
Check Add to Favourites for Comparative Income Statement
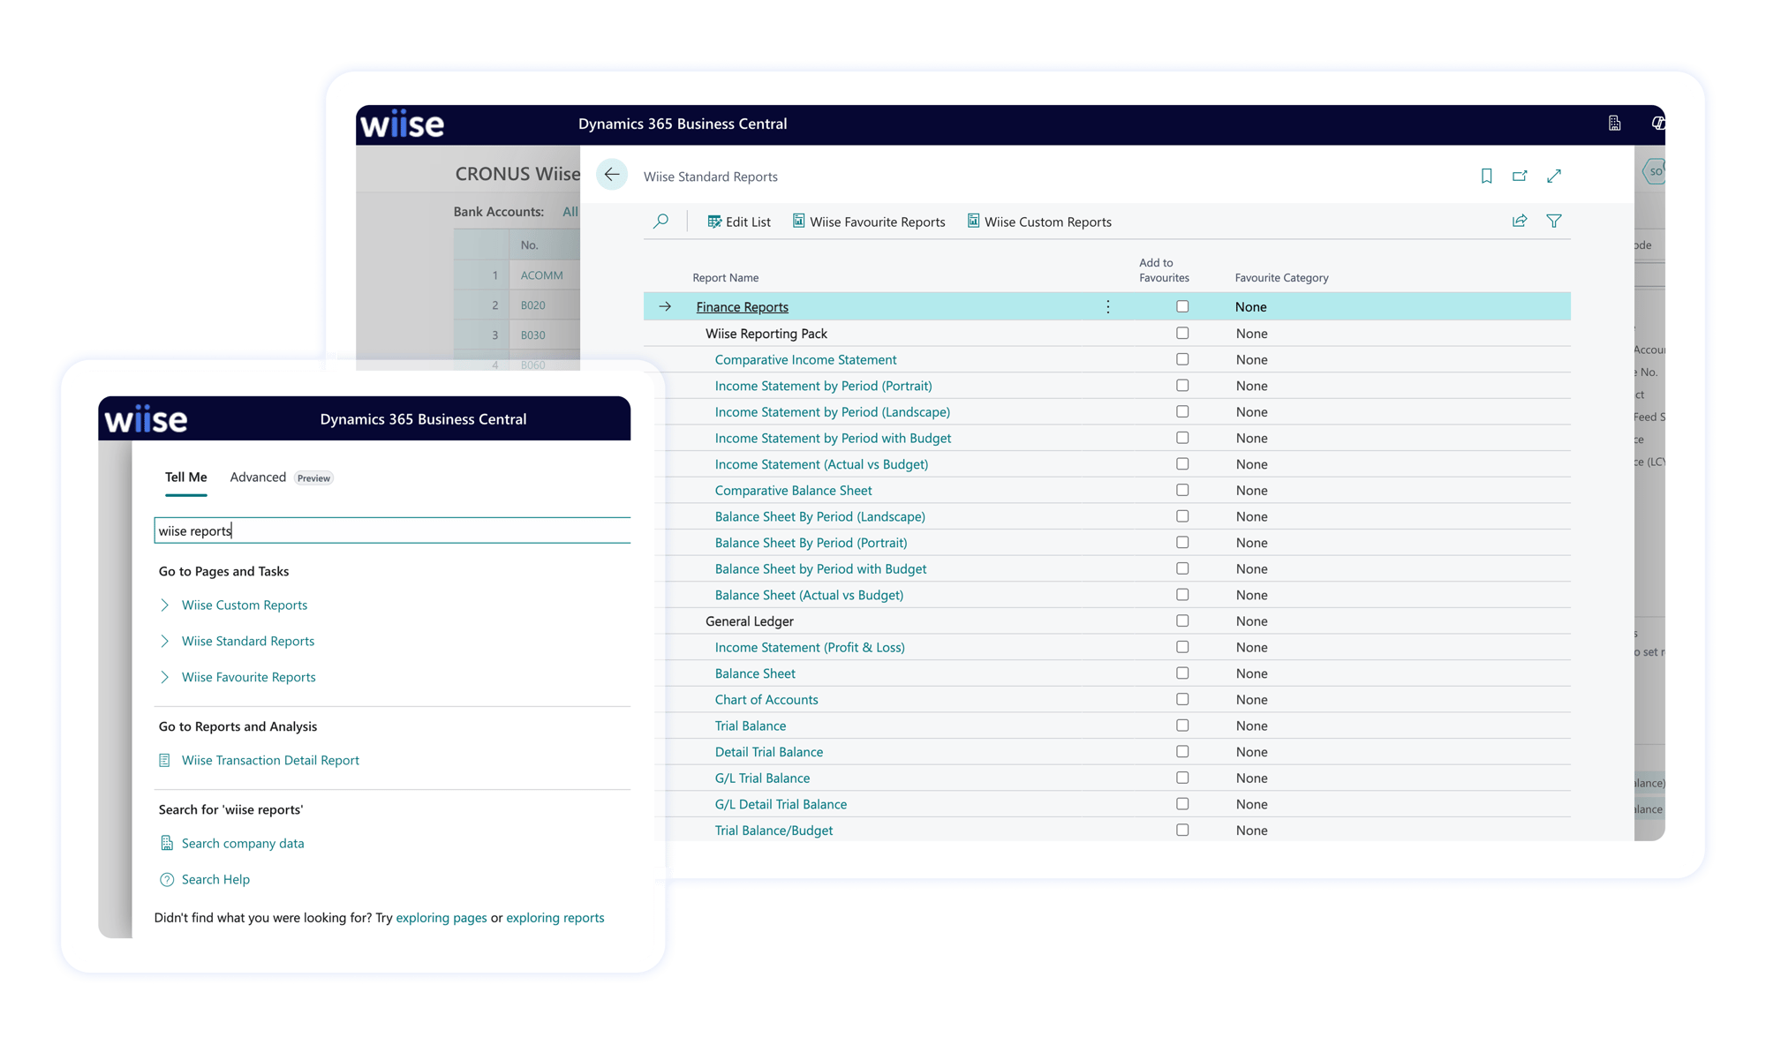[x=1182, y=359]
